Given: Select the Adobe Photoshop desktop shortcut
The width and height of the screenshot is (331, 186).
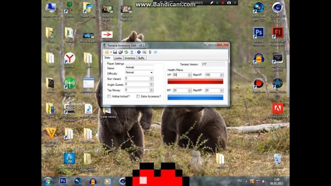Looking at the screenshot, I should point(259,36).
